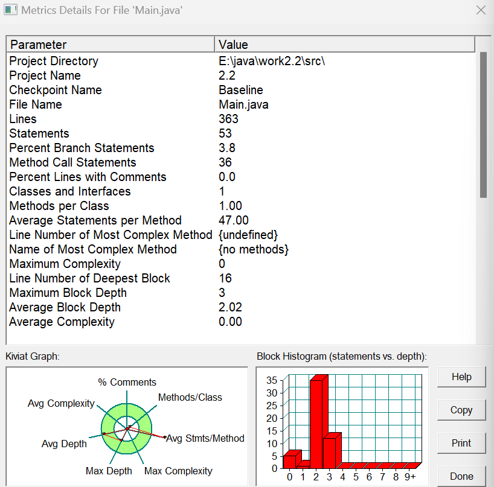Click the Print button
Screen dimensions: 494x487
click(x=461, y=443)
